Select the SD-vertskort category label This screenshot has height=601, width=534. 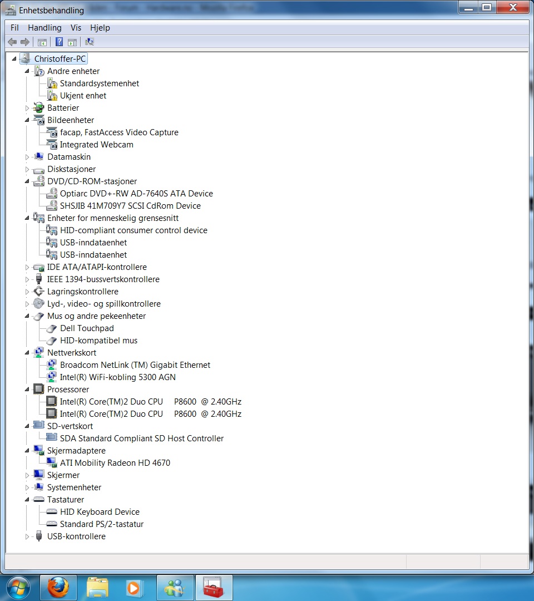pos(70,426)
